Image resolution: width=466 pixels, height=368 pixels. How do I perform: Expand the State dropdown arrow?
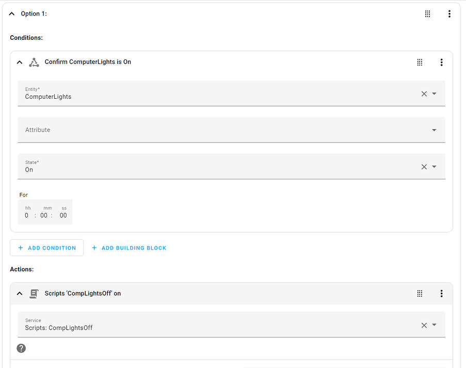[x=434, y=167]
